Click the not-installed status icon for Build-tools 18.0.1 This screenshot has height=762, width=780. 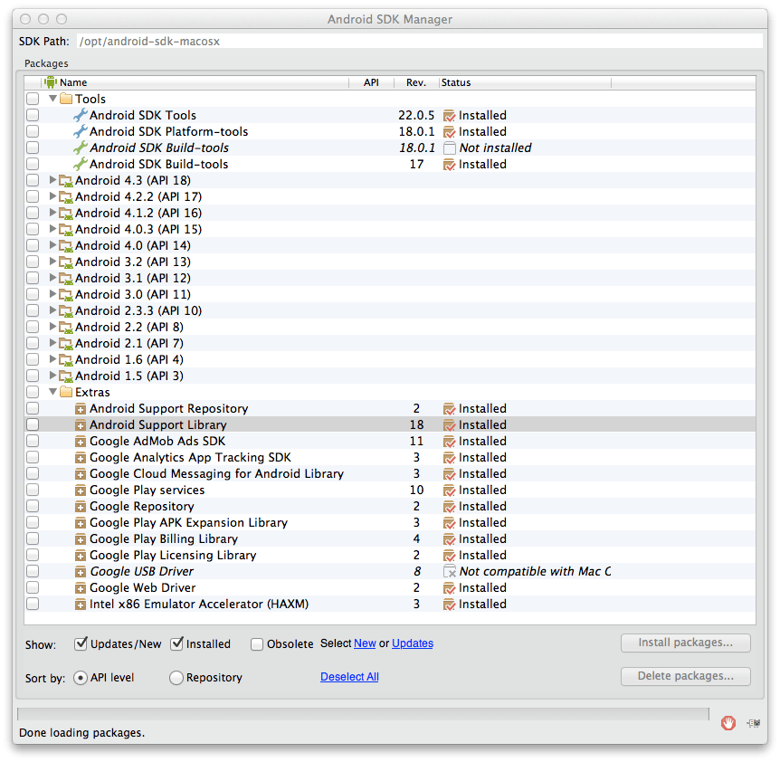[449, 148]
